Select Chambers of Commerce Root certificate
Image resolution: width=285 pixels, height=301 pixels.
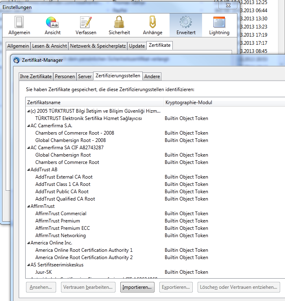(x=67, y=162)
